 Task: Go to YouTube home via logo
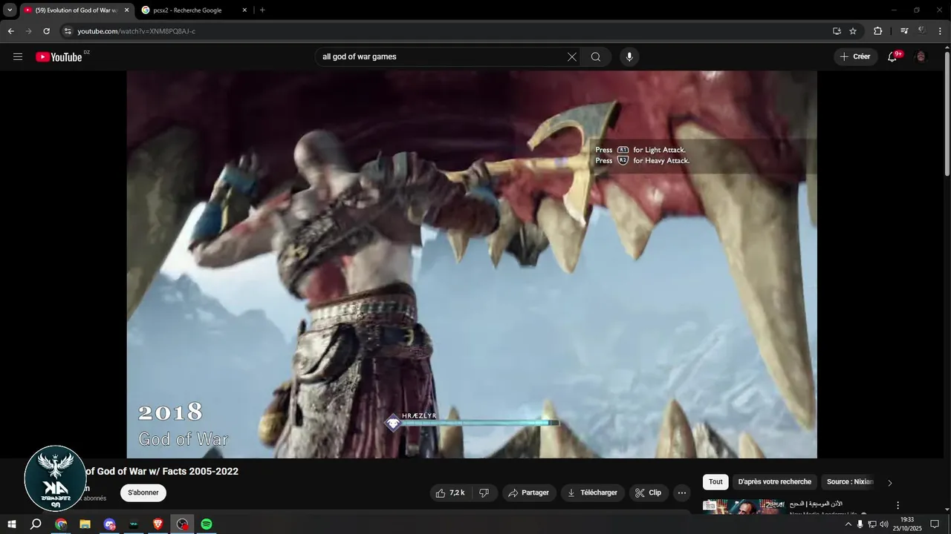(x=59, y=57)
